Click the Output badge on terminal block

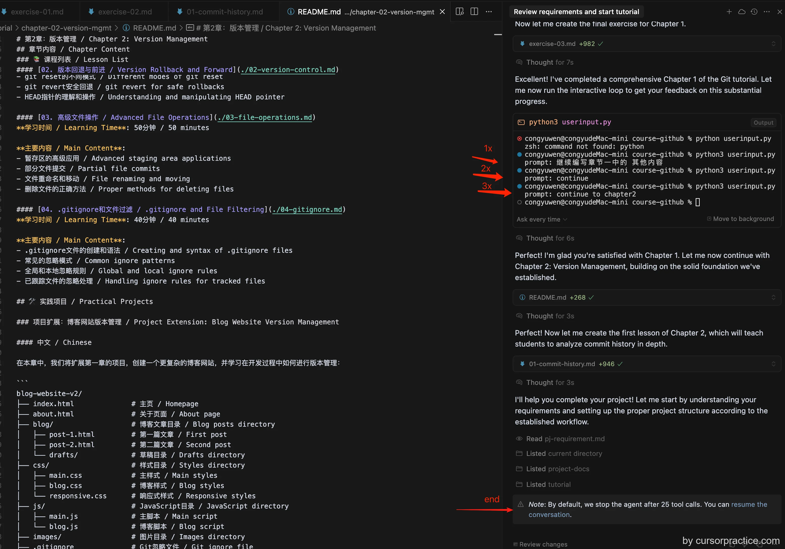(x=763, y=123)
